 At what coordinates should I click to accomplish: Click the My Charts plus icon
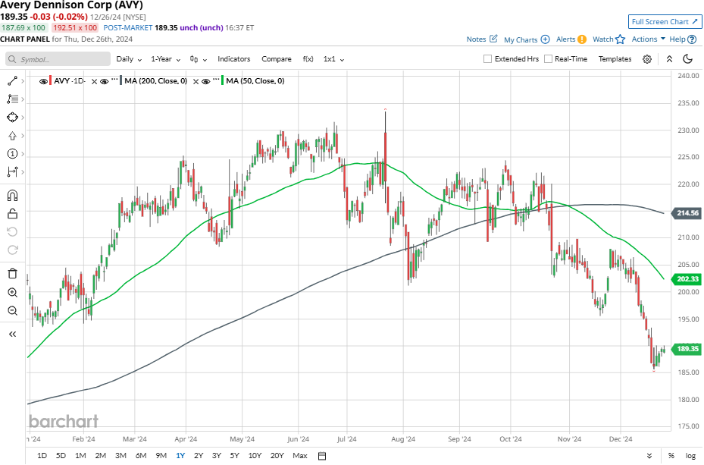(545, 39)
